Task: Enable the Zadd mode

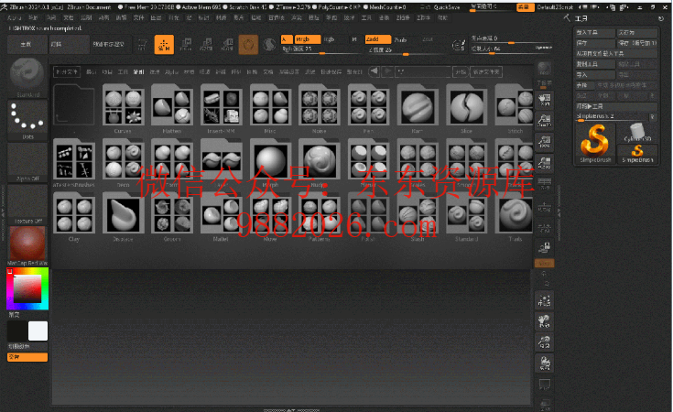Action: [x=377, y=39]
